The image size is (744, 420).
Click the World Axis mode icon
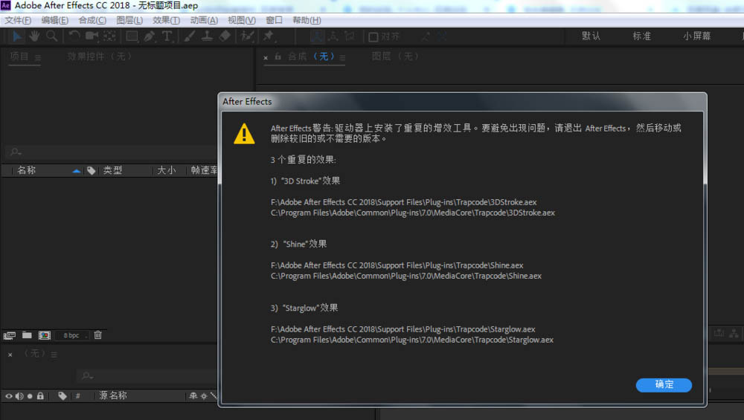pyautogui.click(x=333, y=36)
